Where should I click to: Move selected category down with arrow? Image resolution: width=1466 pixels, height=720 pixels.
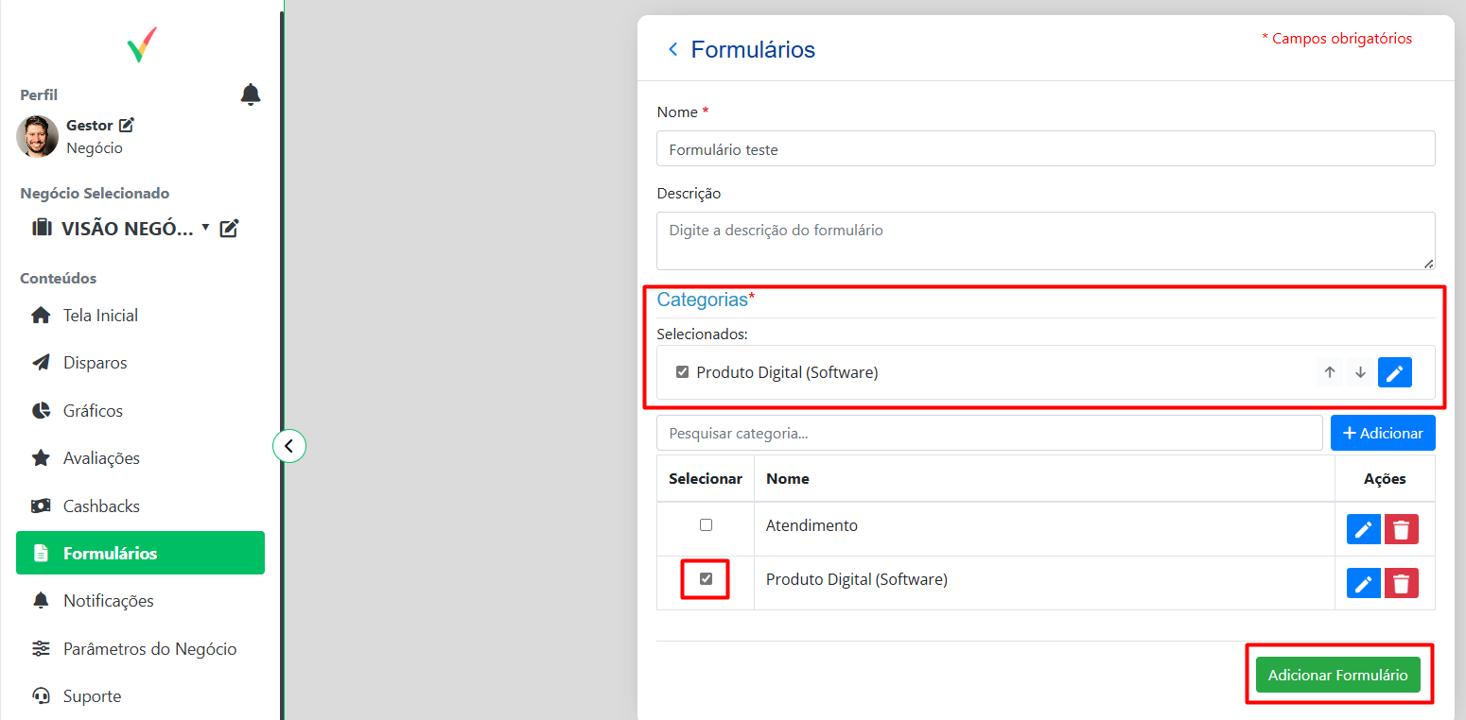coord(1360,372)
